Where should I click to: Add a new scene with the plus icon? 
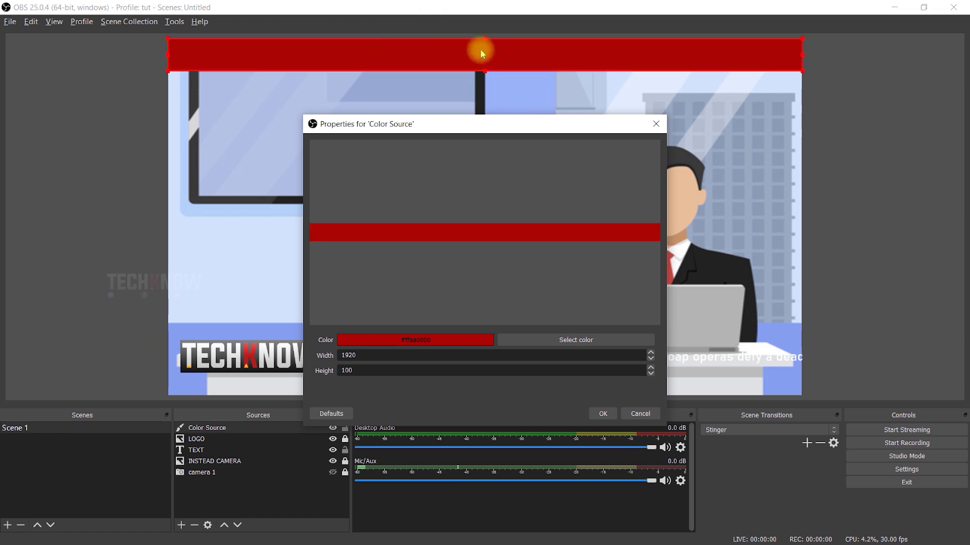[7, 525]
